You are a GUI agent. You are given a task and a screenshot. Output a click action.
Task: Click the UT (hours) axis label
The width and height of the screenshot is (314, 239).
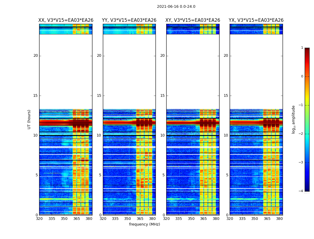coord(29,119)
